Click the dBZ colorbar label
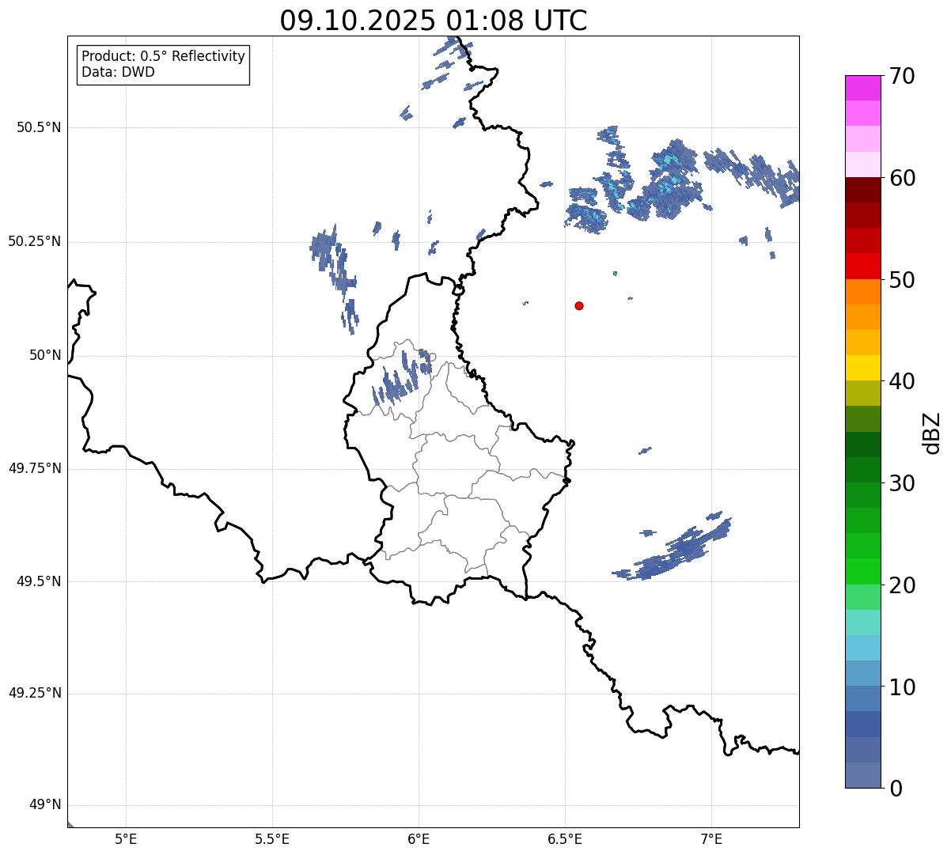This screenshot has width=951, height=855. pos(931,433)
